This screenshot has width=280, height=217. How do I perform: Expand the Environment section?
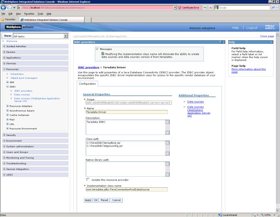point(4,141)
